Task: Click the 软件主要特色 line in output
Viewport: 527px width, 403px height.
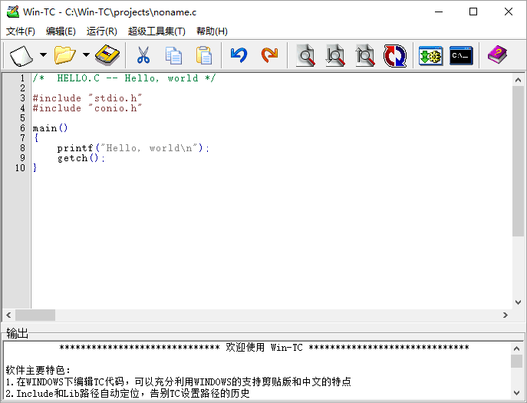Action: (38, 370)
